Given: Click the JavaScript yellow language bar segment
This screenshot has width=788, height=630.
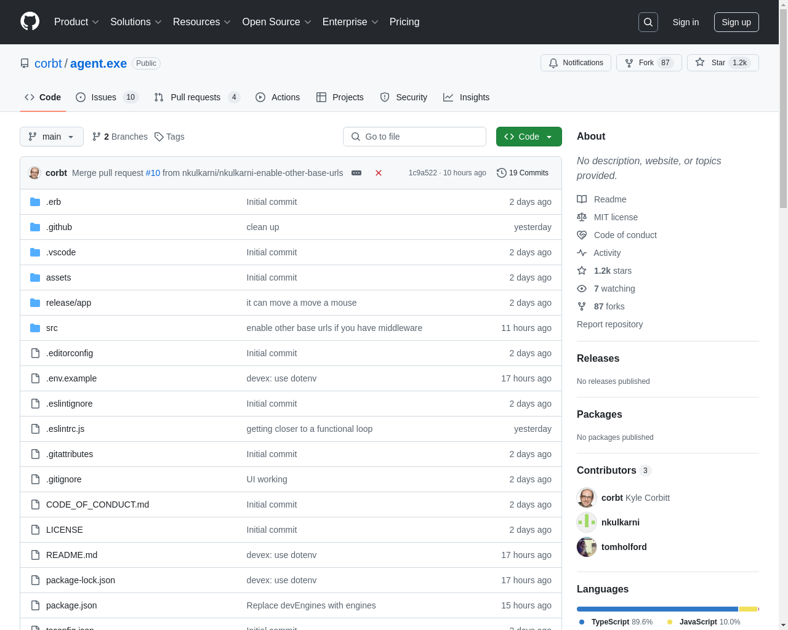Looking at the screenshot, I should point(748,609).
